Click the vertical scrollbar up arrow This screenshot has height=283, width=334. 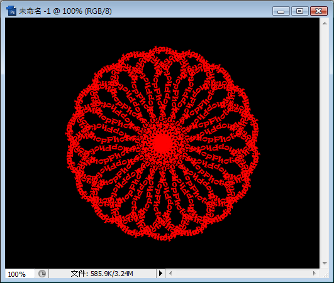[x=325, y=23]
